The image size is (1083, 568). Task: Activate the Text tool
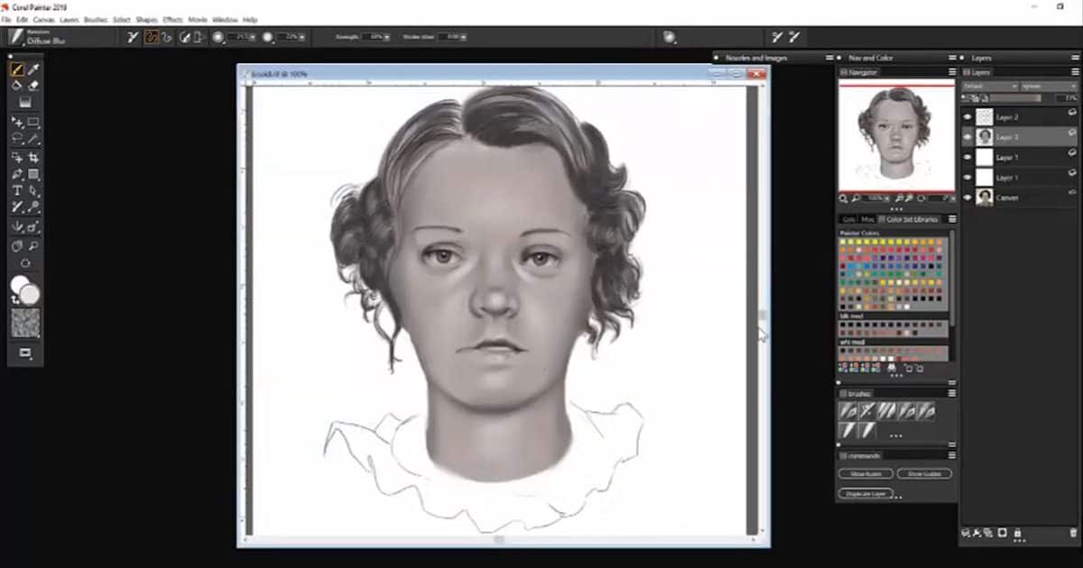click(x=17, y=190)
